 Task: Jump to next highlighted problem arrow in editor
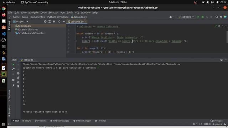click(x=226, y=26)
